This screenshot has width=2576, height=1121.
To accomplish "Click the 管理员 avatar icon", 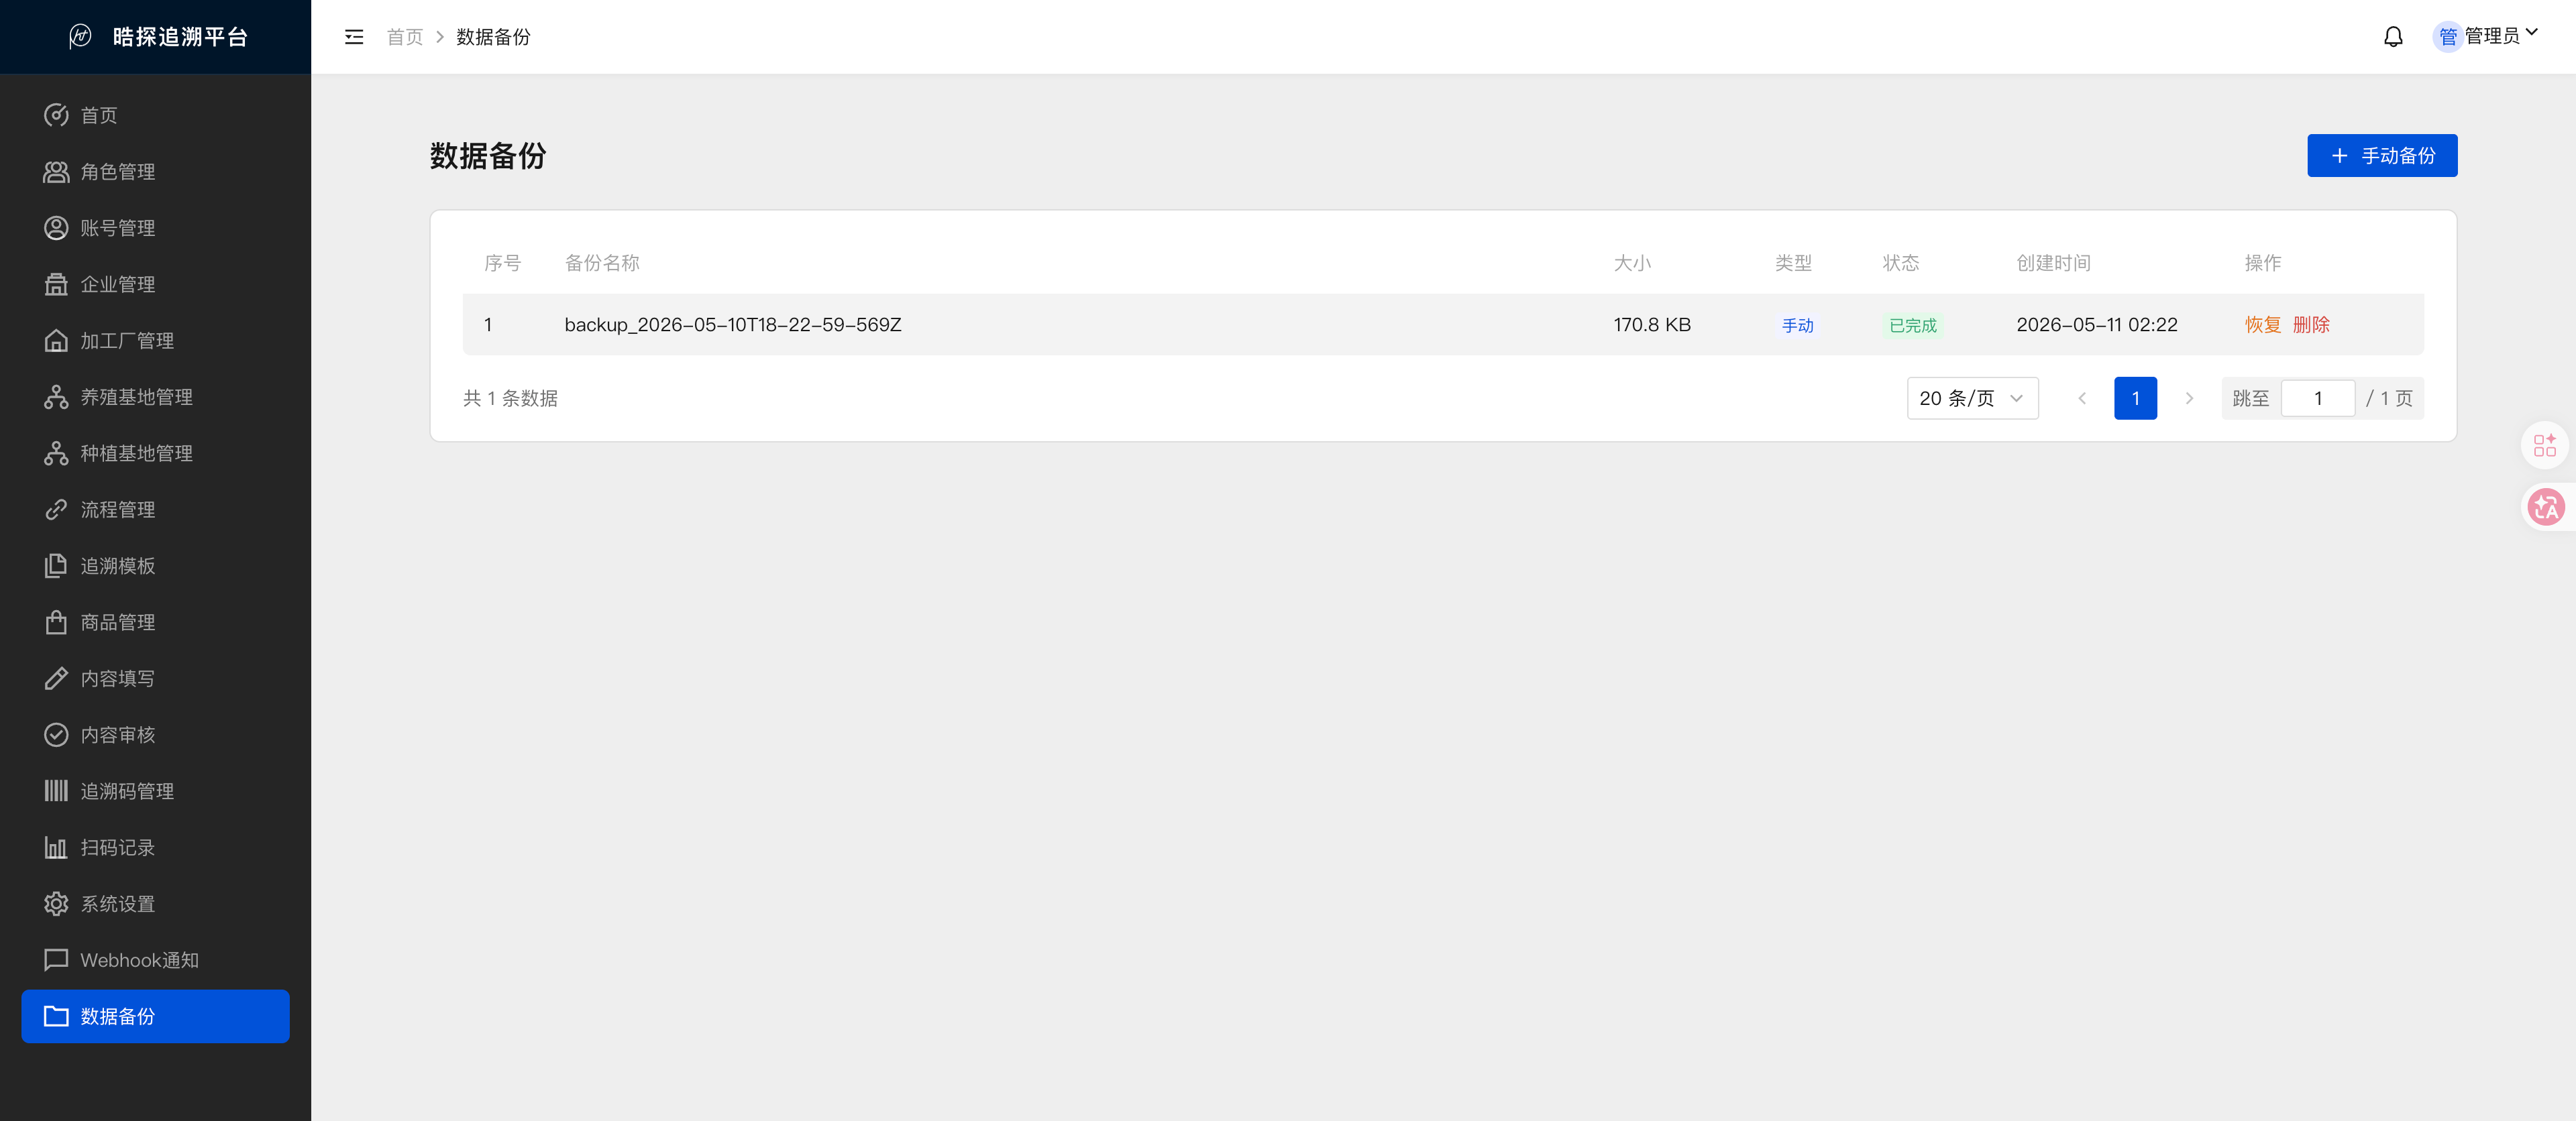I will (2447, 37).
